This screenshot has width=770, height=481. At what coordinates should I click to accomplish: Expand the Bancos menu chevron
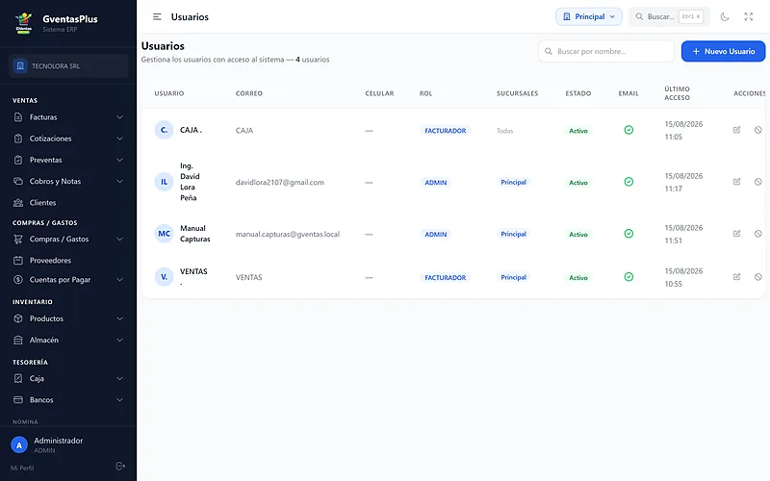click(x=119, y=399)
